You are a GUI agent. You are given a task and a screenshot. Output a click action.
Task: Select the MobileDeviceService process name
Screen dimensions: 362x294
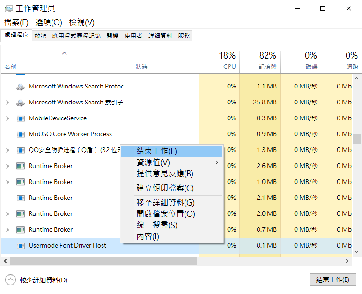58,118
